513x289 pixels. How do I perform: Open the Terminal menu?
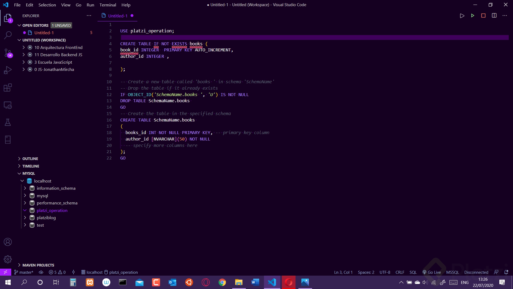click(x=108, y=5)
